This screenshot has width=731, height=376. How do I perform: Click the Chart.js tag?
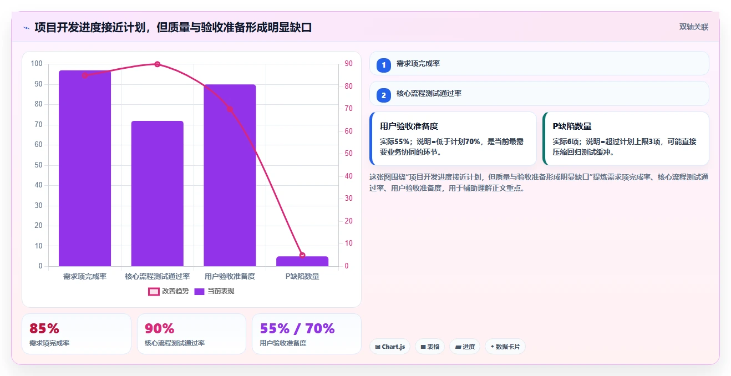click(x=390, y=347)
